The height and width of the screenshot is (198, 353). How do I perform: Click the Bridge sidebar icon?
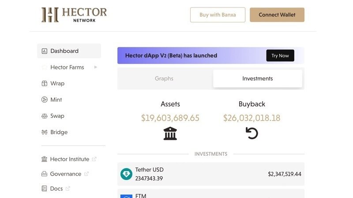point(44,132)
